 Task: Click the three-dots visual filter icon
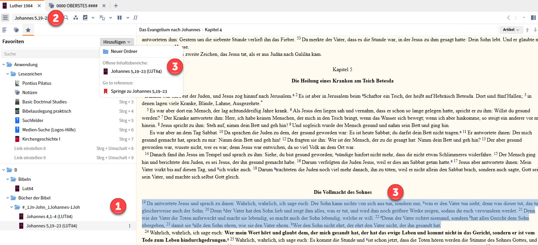click(76, 18)
